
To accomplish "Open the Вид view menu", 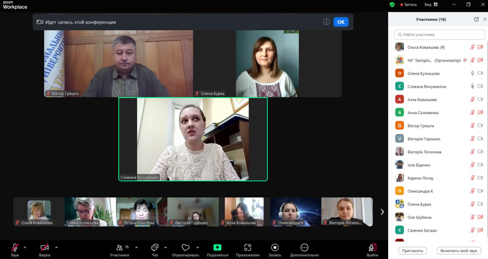I will coord(431,5).
